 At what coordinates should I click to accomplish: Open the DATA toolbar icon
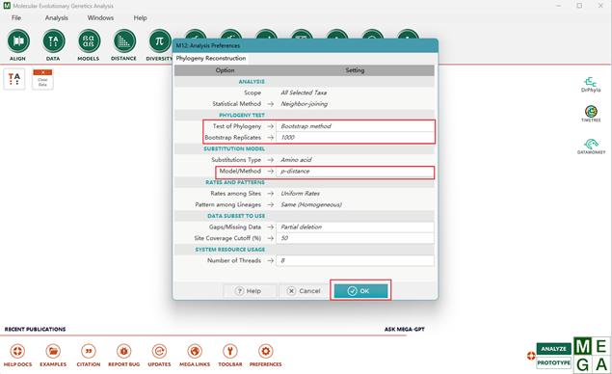[x=53, y=41]
